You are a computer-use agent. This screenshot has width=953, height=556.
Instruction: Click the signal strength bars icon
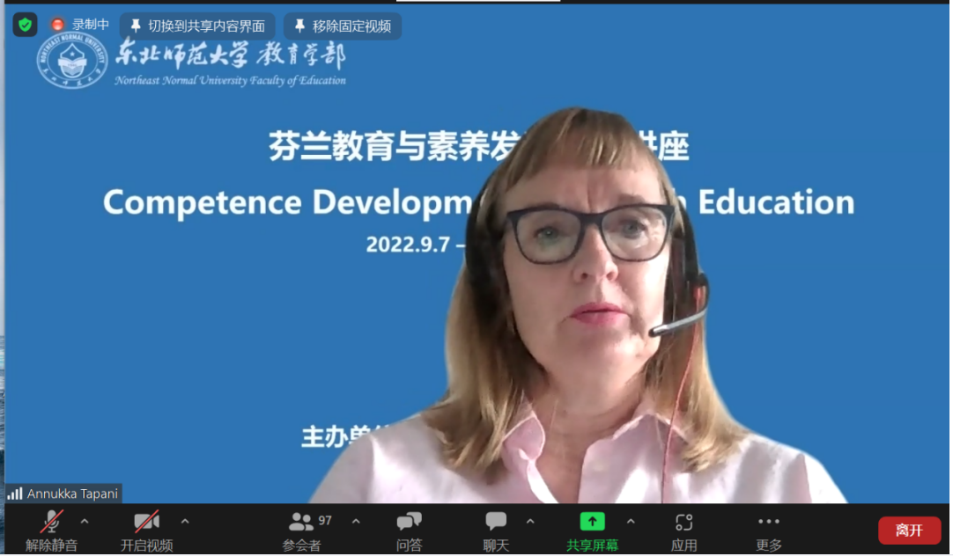(15, 494)
